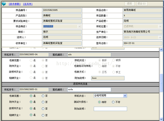164x121 pixels.
Task: Click the 样品名称 field 食用消毒柜
Action: point(143,10)
